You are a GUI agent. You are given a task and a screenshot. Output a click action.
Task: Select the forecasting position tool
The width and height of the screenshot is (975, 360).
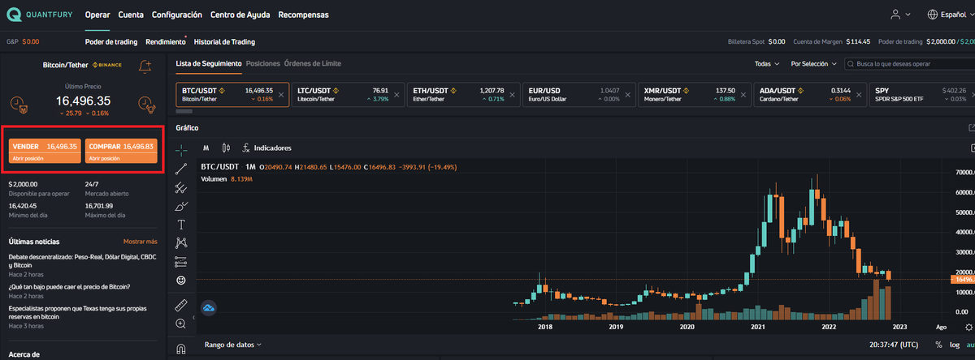pyautogui.click(x=181, y=261)
